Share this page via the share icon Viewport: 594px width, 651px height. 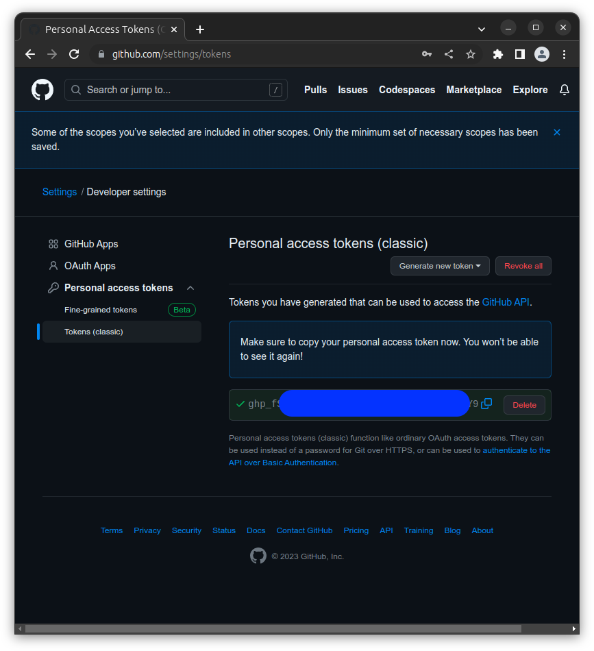coord(449,54)
